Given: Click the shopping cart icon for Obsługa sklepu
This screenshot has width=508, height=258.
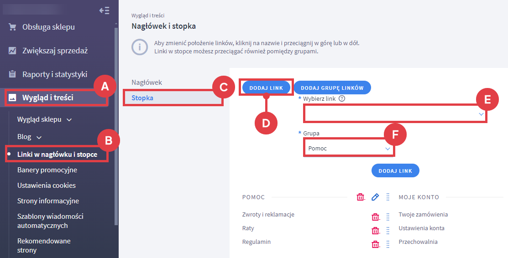Looking at the screenshot, I should point(13,27).
